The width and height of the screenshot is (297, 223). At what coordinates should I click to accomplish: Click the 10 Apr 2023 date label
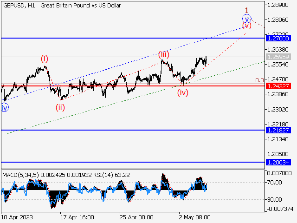(17, 217)
